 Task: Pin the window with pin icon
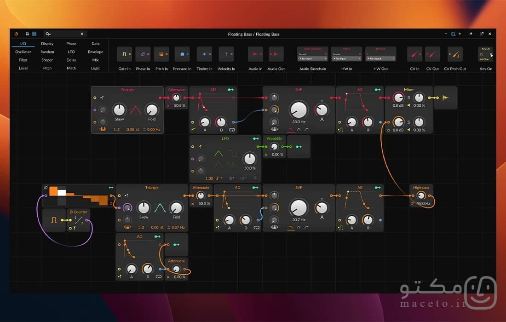471,34
